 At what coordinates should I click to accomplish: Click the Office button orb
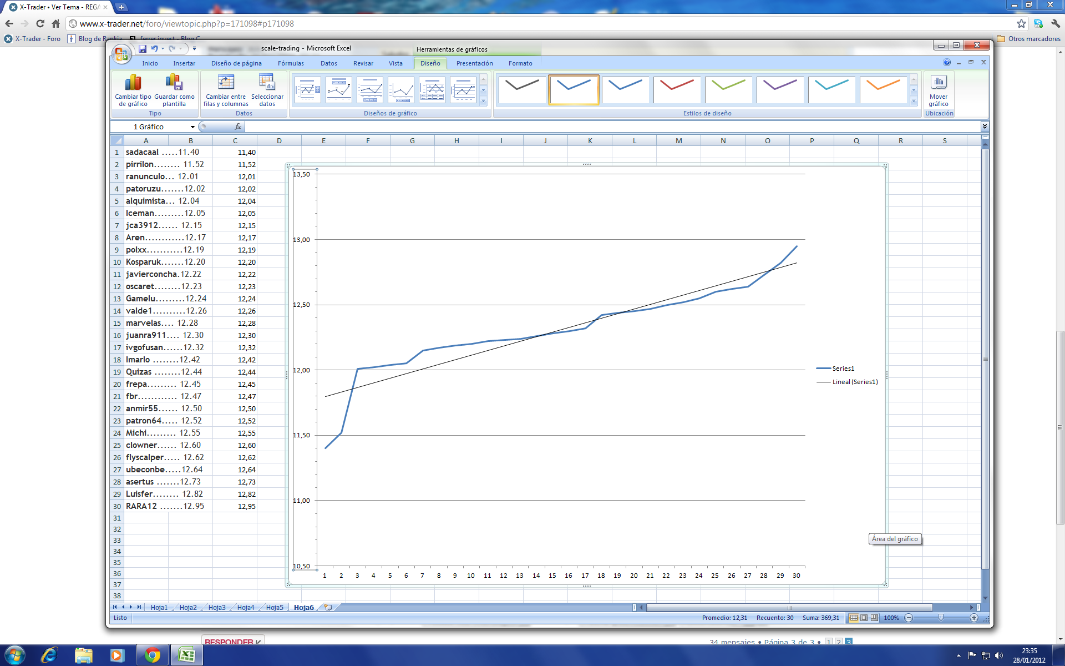tap(121, 54)
